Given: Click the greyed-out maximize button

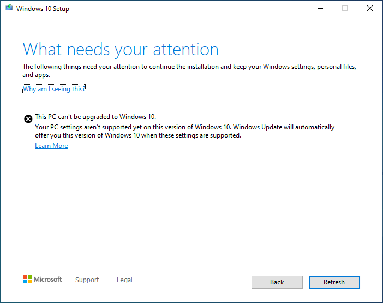Looking at the screenshot, I should (345, 9).
